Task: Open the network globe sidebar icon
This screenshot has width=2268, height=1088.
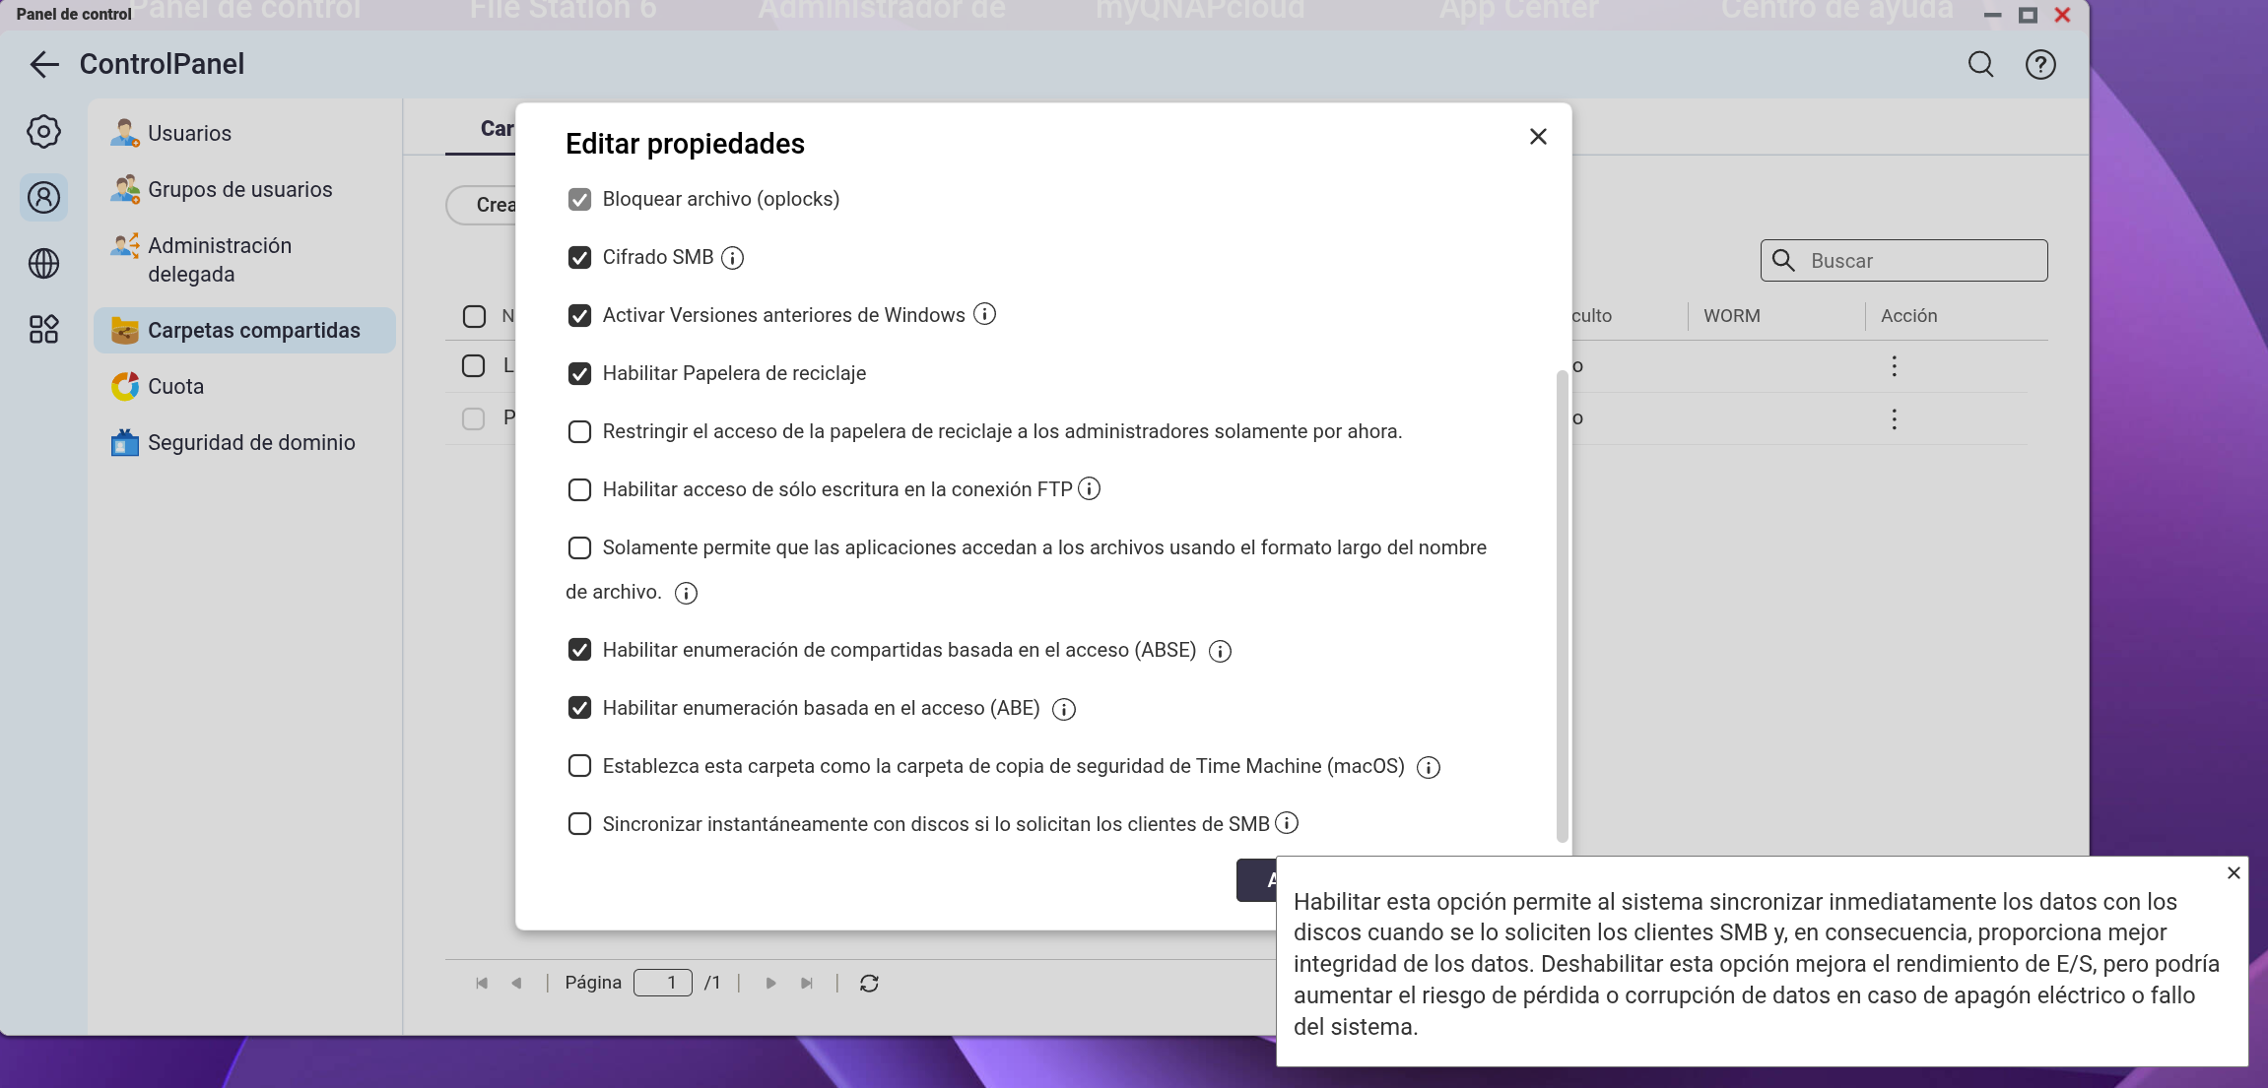Action: tap(43, 264)
